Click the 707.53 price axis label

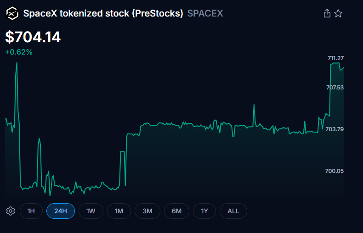(335, 87)
